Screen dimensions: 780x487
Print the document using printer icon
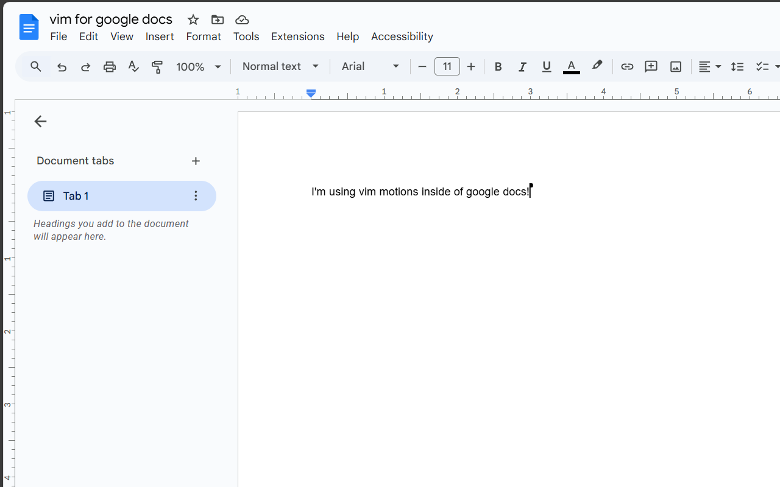point(110,67)
